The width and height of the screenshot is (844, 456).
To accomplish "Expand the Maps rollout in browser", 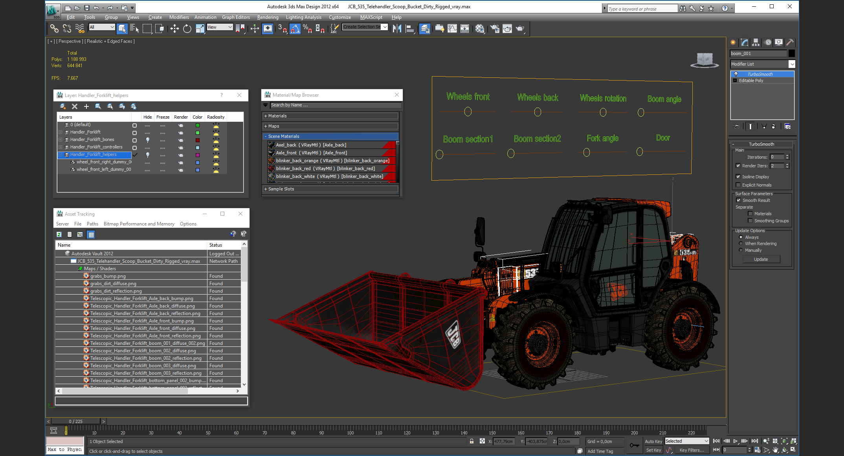I will (331, 126).
